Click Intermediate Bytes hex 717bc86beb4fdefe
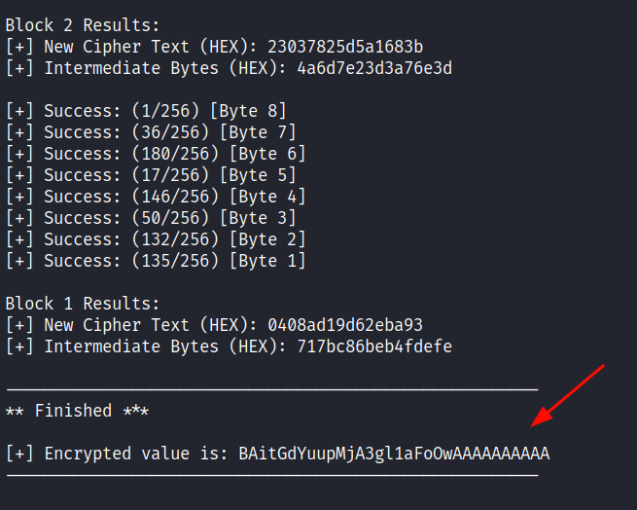 pyautogui.click(x=374, y=346)
